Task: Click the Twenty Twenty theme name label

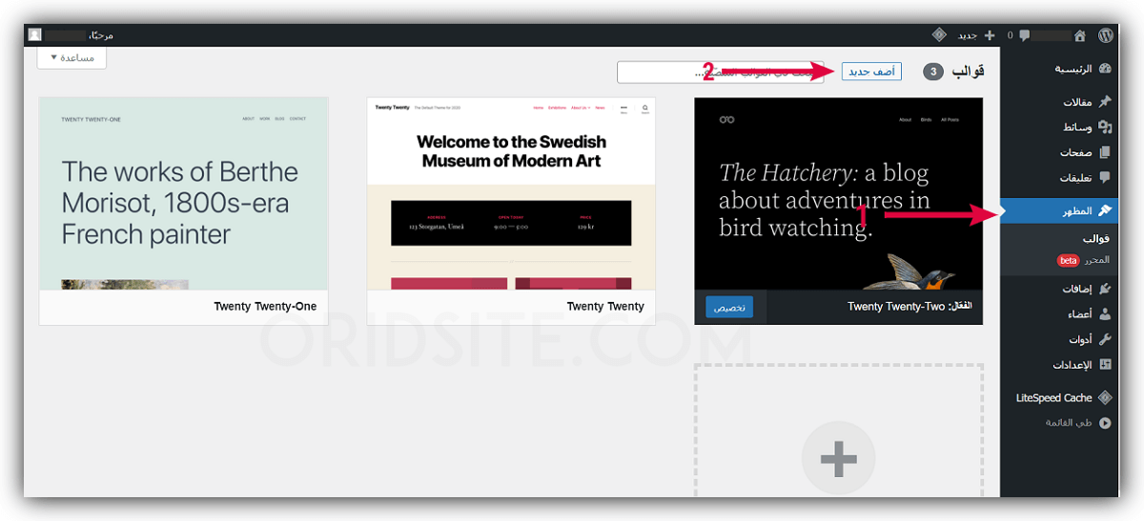Action: point(605,307)
